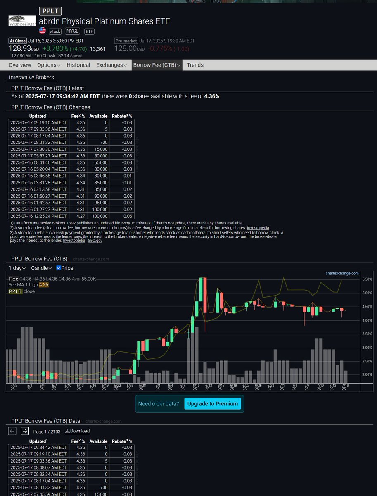This screenshot has width=377, height=496.
Task: Click the 7/16 25 date axis label
Action: tap(344, 387)
